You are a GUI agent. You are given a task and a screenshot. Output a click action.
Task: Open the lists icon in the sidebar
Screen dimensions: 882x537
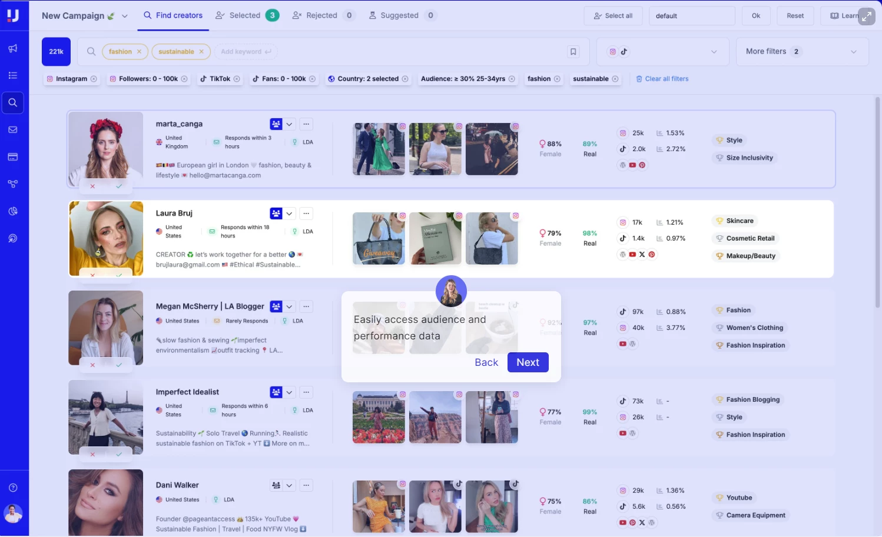(12, 75)
